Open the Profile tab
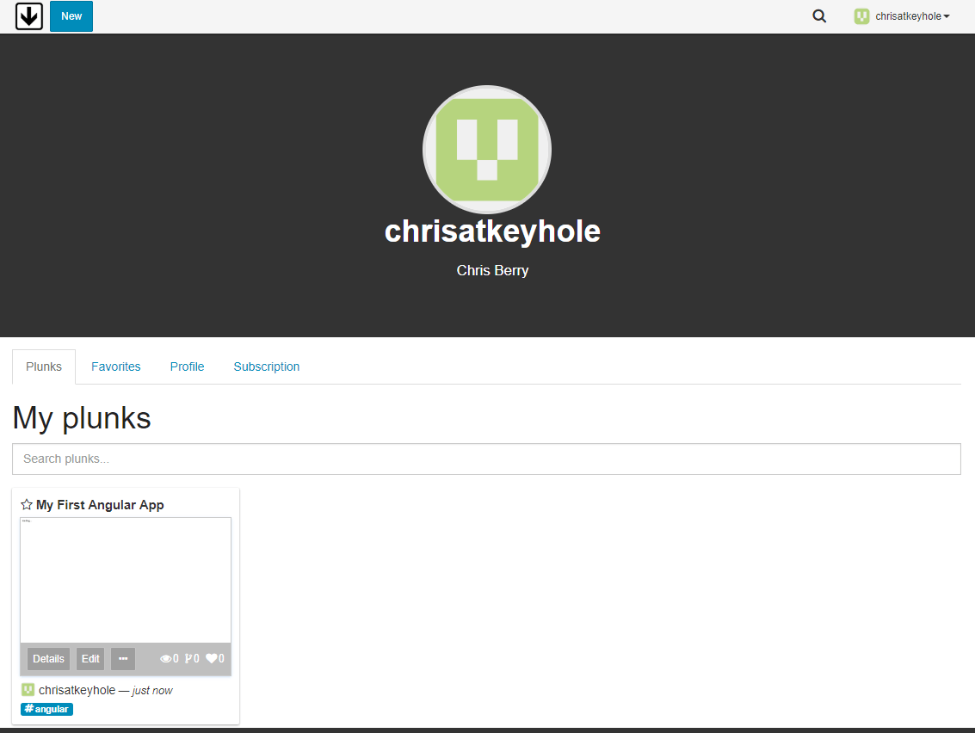Image resolution: width=975 pixels, height=733 pixels. [187, 366]
